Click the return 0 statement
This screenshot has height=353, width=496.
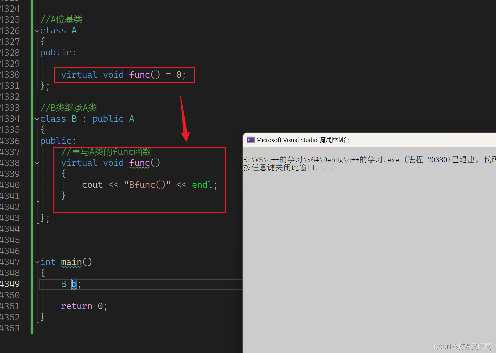coord(84,306)
